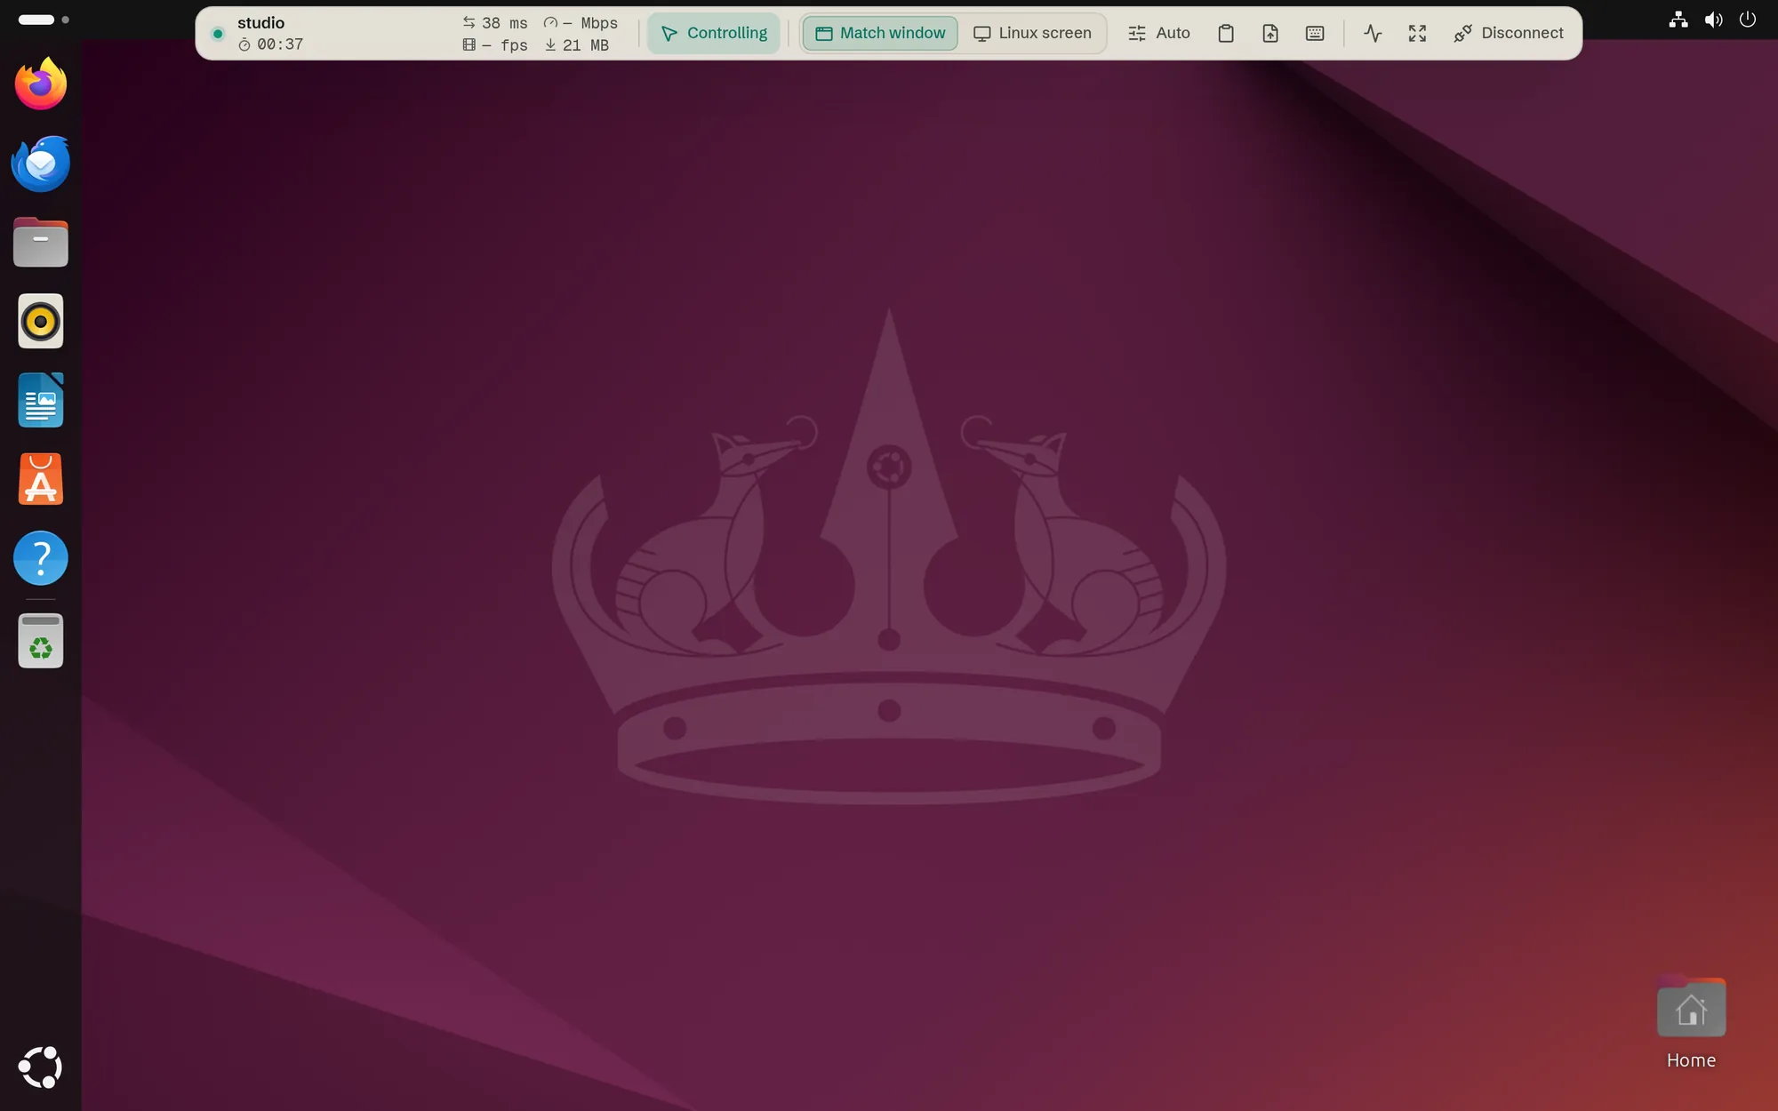Toggle the Controlling mode button

[x=714, y=33]
